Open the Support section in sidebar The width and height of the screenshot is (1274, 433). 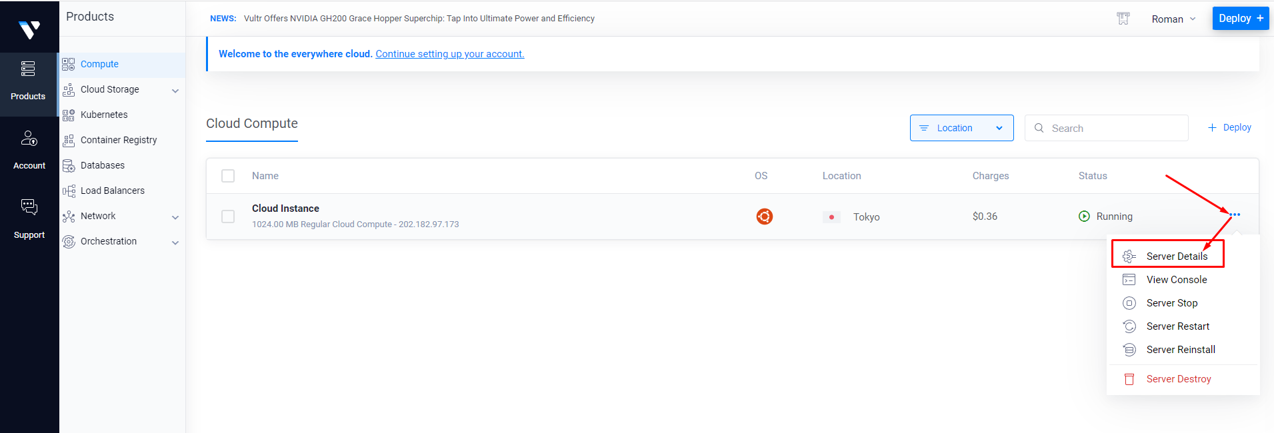point(29,219)
